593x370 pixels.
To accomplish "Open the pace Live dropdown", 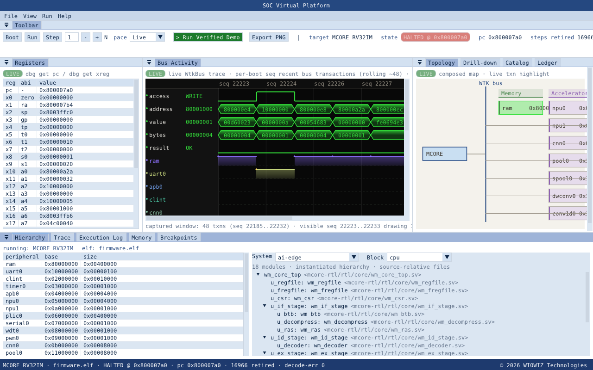I will (147, 37).
